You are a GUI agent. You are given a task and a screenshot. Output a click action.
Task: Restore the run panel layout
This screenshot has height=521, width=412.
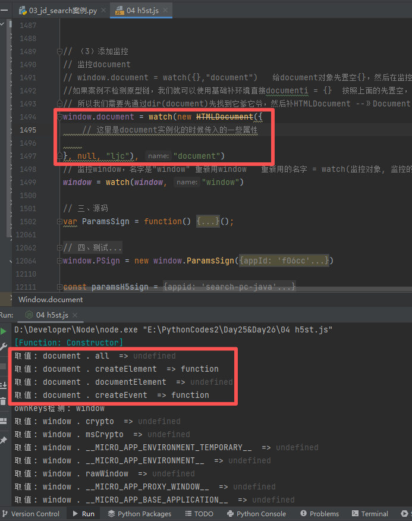(x=4, y=421)
